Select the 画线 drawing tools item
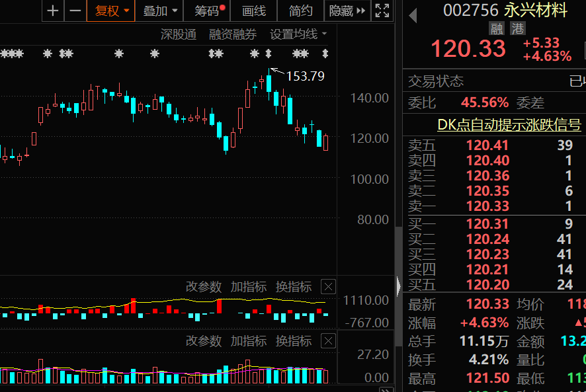 click(254, 11)
